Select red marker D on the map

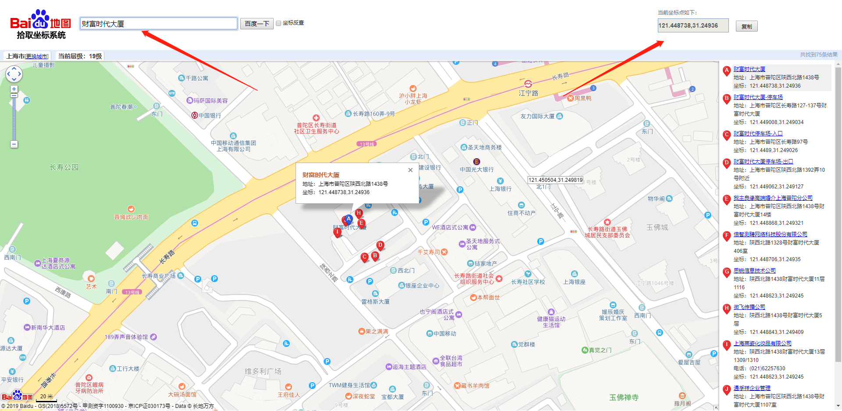coord(380,246)
